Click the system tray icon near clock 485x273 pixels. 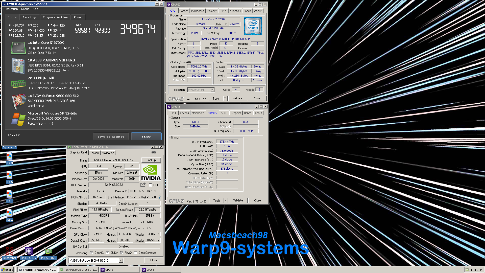(x=467, y=270)
